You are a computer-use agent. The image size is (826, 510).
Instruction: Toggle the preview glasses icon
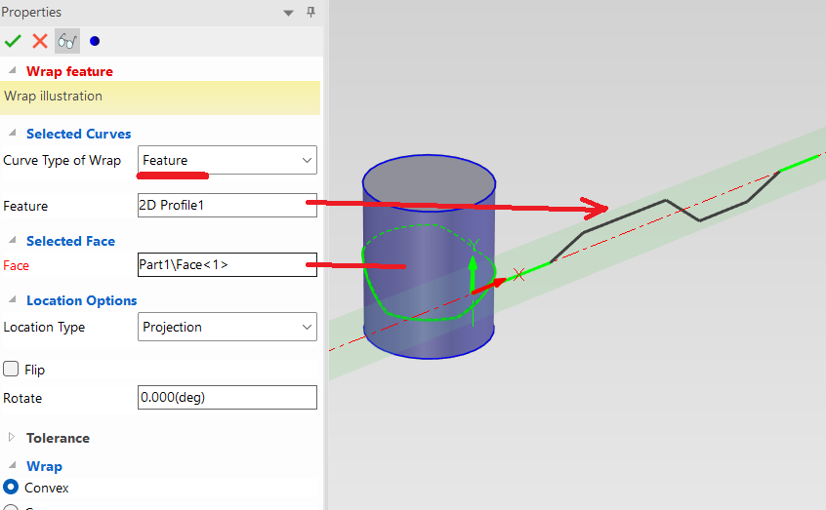click(x=67, y=41)
